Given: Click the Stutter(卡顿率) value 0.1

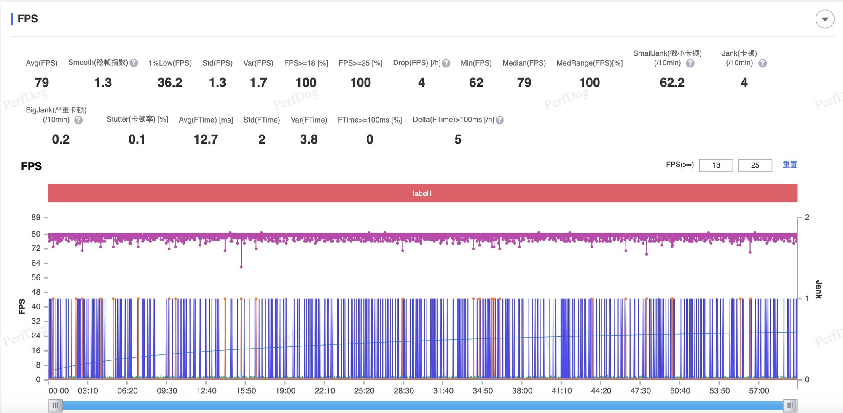Looking at the screenshot, I should click(137, 139).
